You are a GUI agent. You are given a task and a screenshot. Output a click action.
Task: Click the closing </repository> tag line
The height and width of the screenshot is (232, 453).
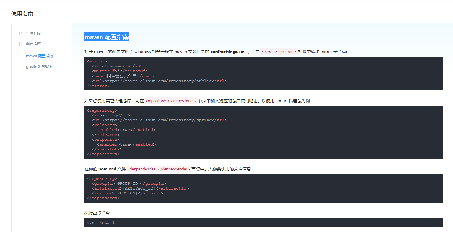[103, 154]
